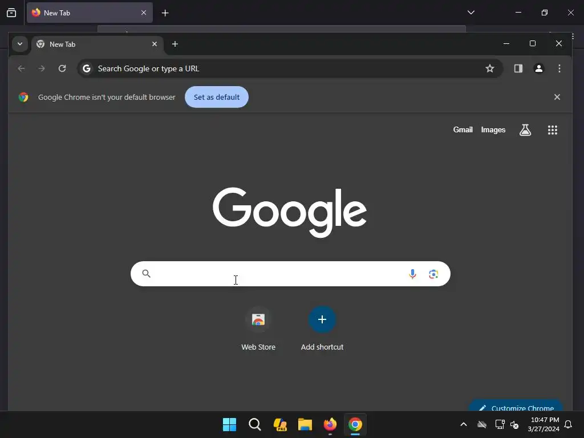Screen dimensions: 584x438
Task: Click the magnifier icon in Google search box
Action: tap(147, 274)
